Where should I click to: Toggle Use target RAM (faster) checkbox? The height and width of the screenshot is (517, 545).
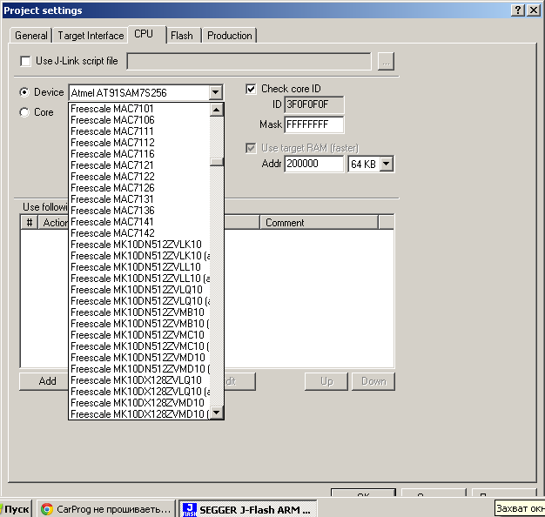coord(251,148)
